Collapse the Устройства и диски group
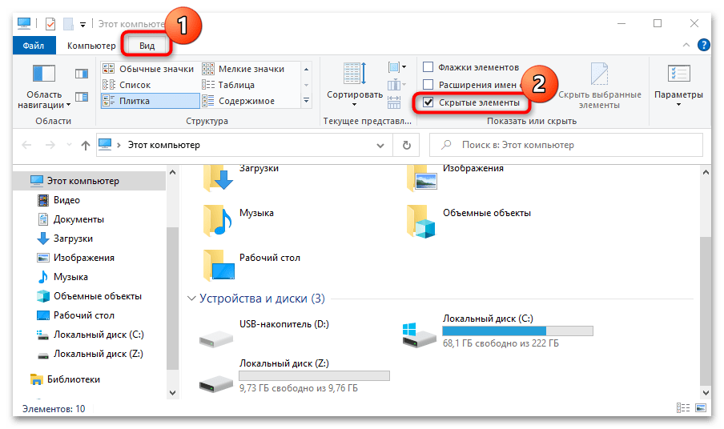Viewport: 724px width, 429px height. [191, 299]
